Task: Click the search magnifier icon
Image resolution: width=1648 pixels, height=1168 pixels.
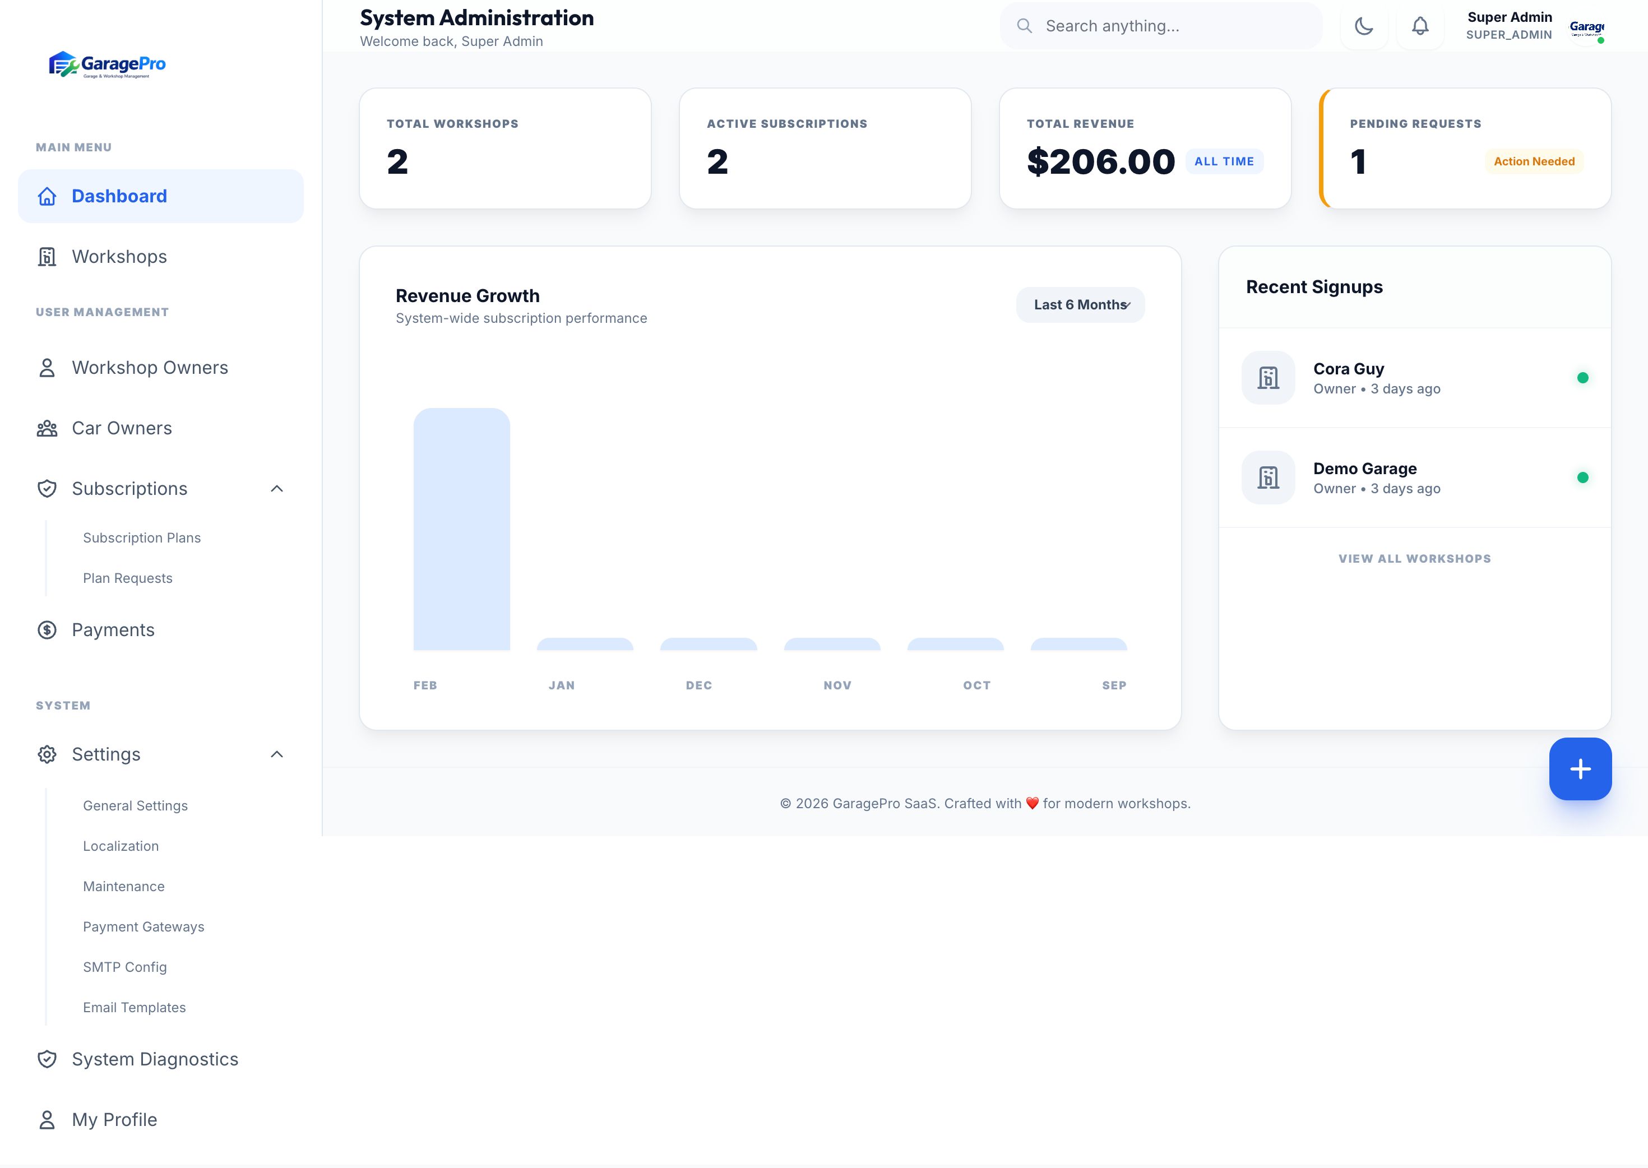Action: 1024,26
